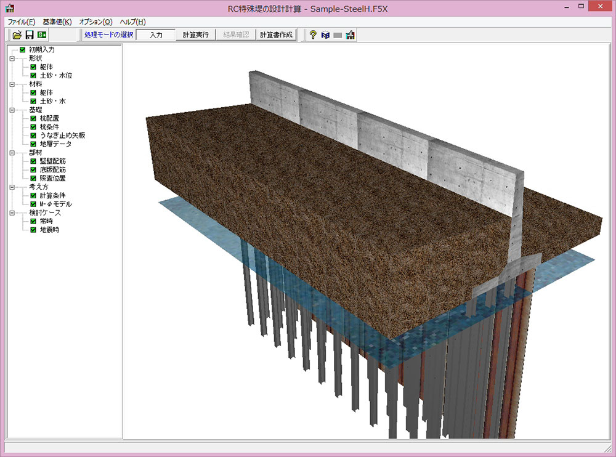Click the green checkbox beside 初期入力

pos(23,50)
